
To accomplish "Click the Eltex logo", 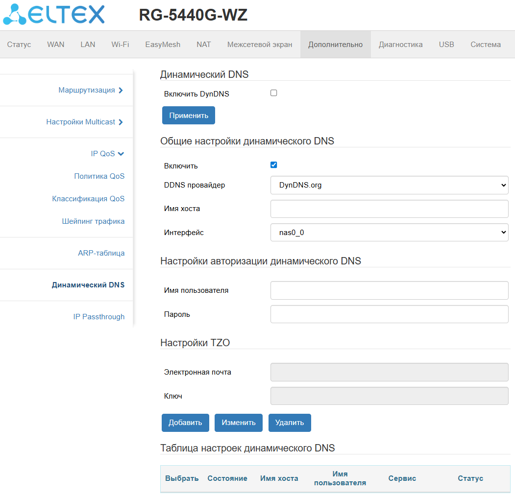I will (53, 14).
